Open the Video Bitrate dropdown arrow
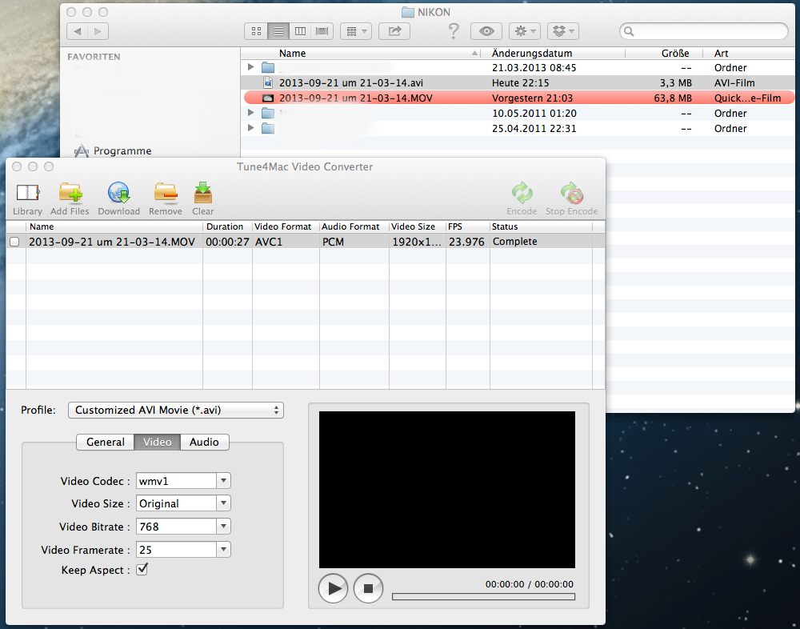800x629 pixels. pyautogui.click(x=223, y=526)
